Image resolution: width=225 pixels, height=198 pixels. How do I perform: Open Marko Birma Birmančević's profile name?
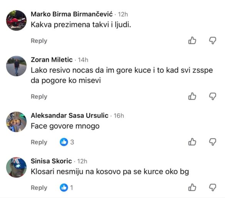coord(72,14)
